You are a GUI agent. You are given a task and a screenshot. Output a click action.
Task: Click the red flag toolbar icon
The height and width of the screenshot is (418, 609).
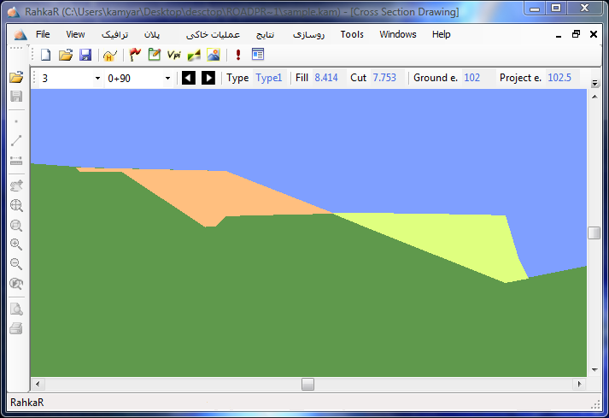134,55
